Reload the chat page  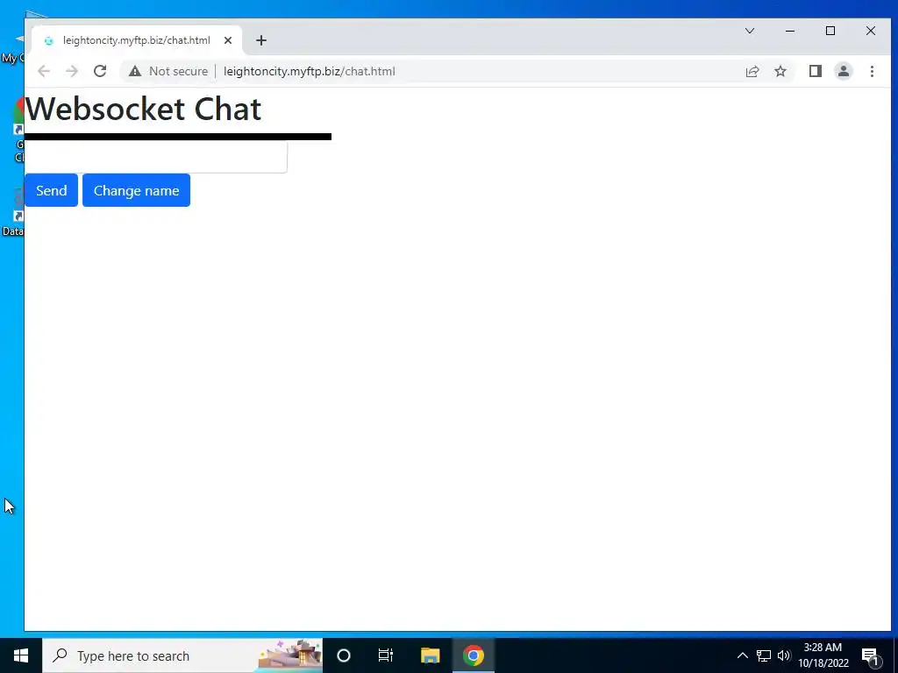tap(100, 71)
